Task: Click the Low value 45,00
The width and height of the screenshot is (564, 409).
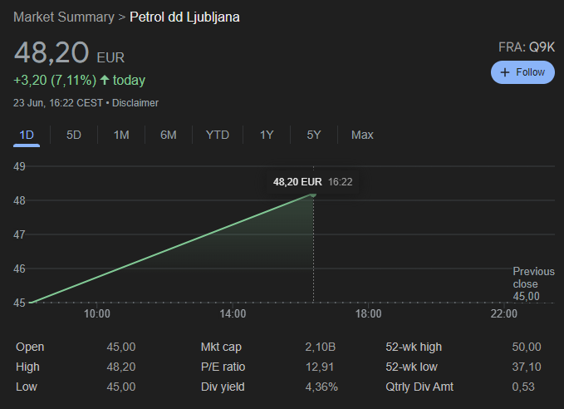Action: [x=121, y=387]
